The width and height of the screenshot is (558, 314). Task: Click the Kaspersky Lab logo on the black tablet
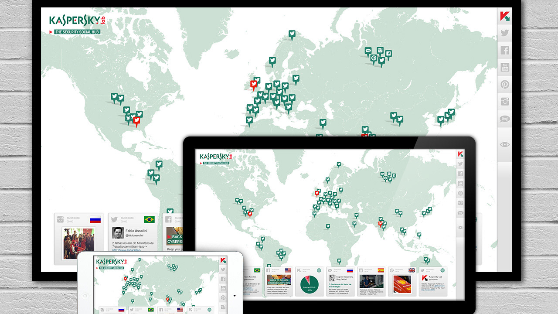[x=216, y=156]
